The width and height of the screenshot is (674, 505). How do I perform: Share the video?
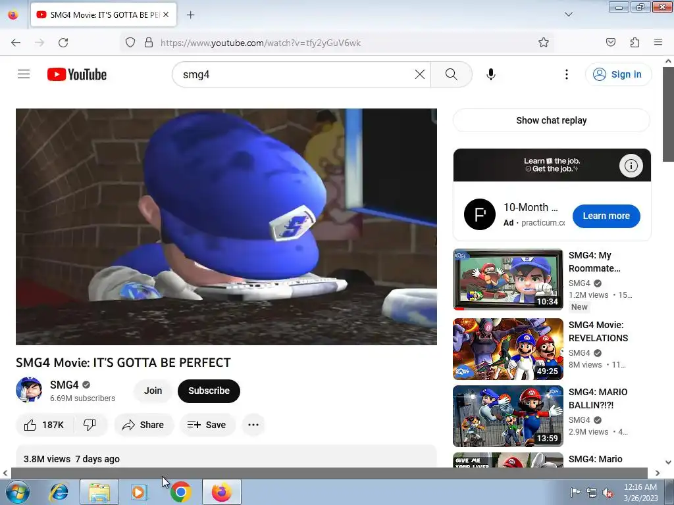143,425
